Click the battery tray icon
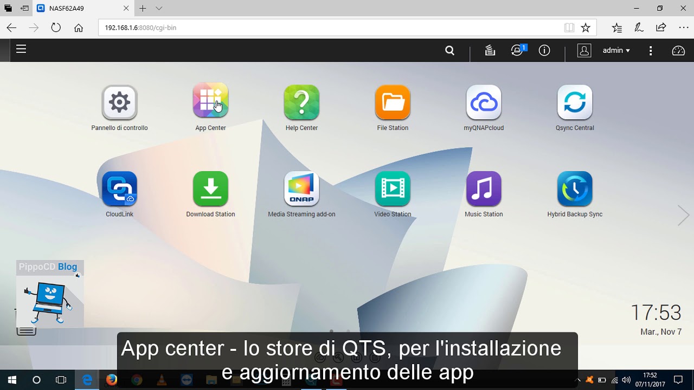694x390 pixels. [x=602, y=380]
